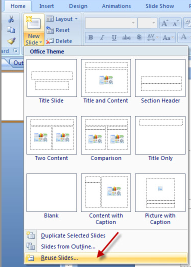Click the New Slide icon
Image resolution: width=191 pixels, height=267 pixels.
pos(34,23)
